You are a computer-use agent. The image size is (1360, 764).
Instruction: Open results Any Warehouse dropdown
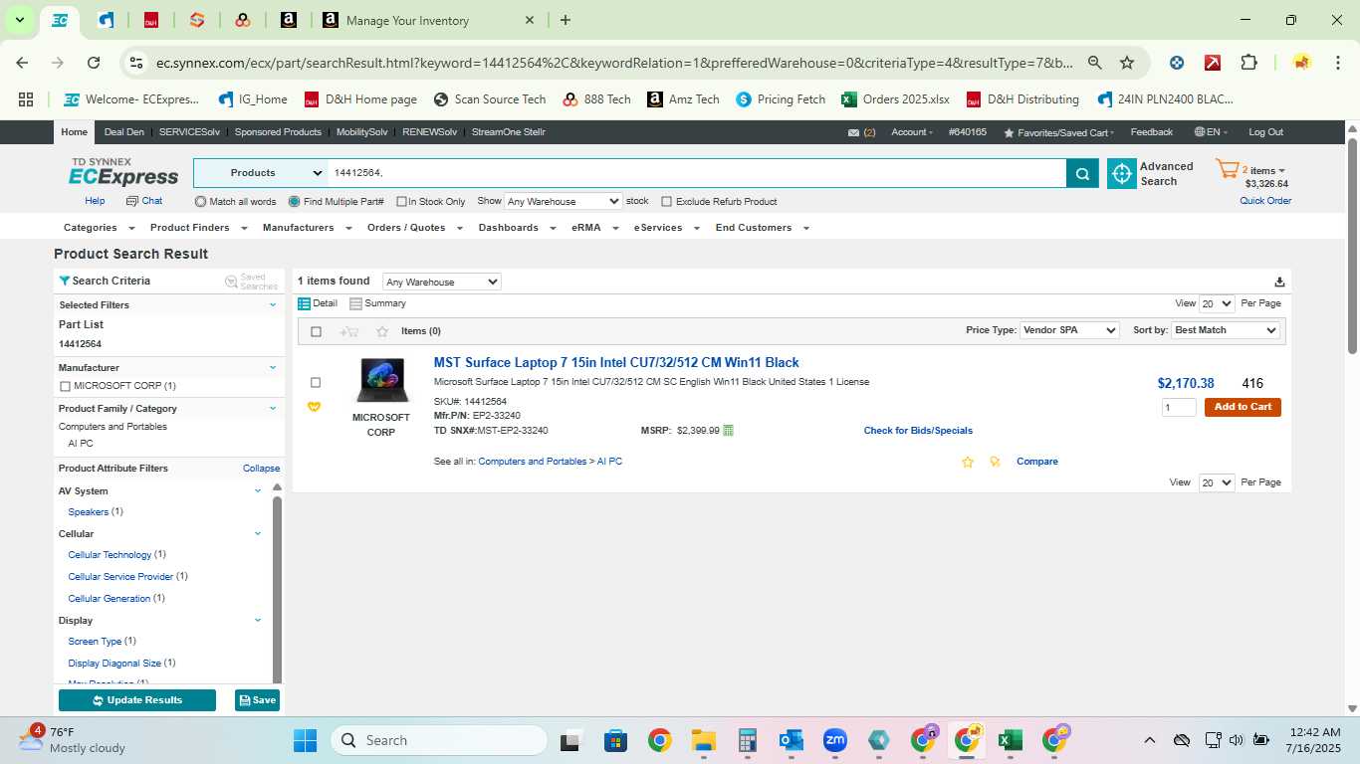[441, 283]
